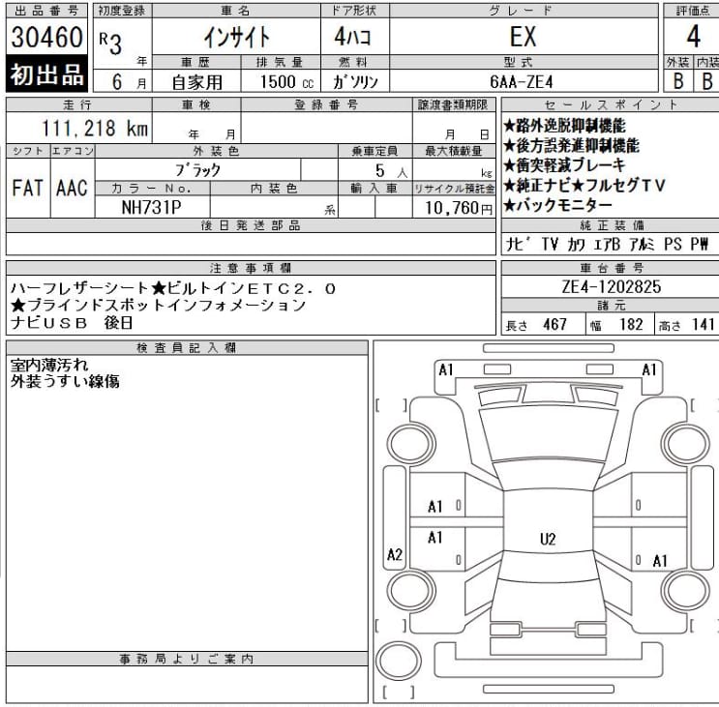
Task: Select the length value 467
Action: (554, 324)
